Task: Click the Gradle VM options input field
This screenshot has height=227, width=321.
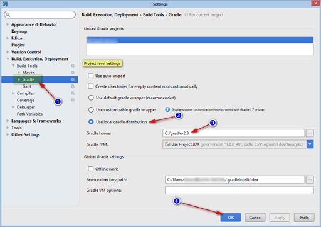Action: 239,190
